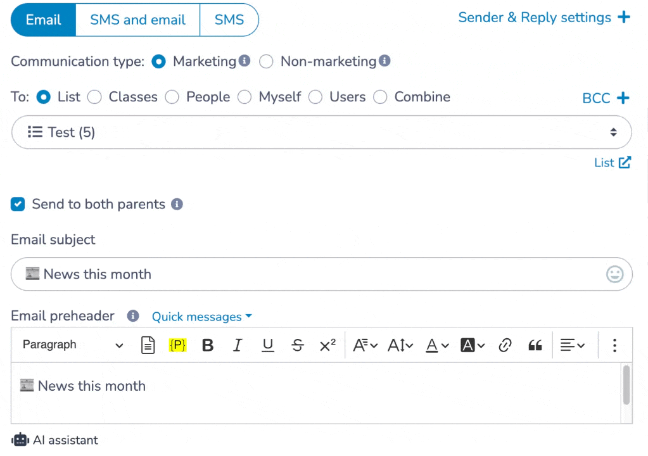Toggle italic text formatting
Image resolution: width=648 pixels, height=456 pixels.
pyautogui.click(x=238, y=345)
